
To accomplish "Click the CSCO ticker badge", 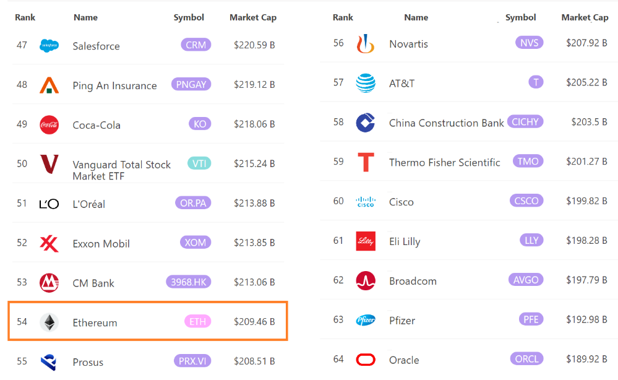I will 526,201.
